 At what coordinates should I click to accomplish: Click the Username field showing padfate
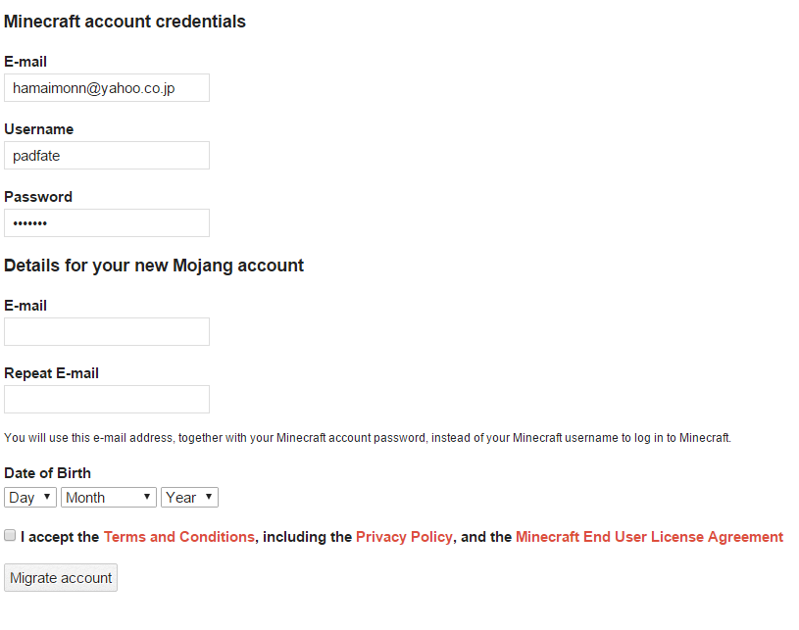click(107, 156)
